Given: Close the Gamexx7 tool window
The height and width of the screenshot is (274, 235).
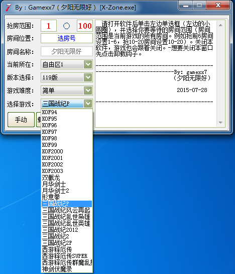Looking at the screenshot, I should point(218,5).
